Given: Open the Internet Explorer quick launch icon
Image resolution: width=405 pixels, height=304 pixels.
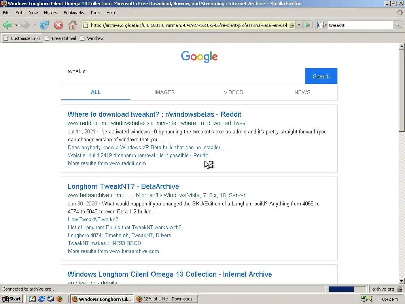Looking at the screenshot, I should pyautogui.click(x=42, y=299).
